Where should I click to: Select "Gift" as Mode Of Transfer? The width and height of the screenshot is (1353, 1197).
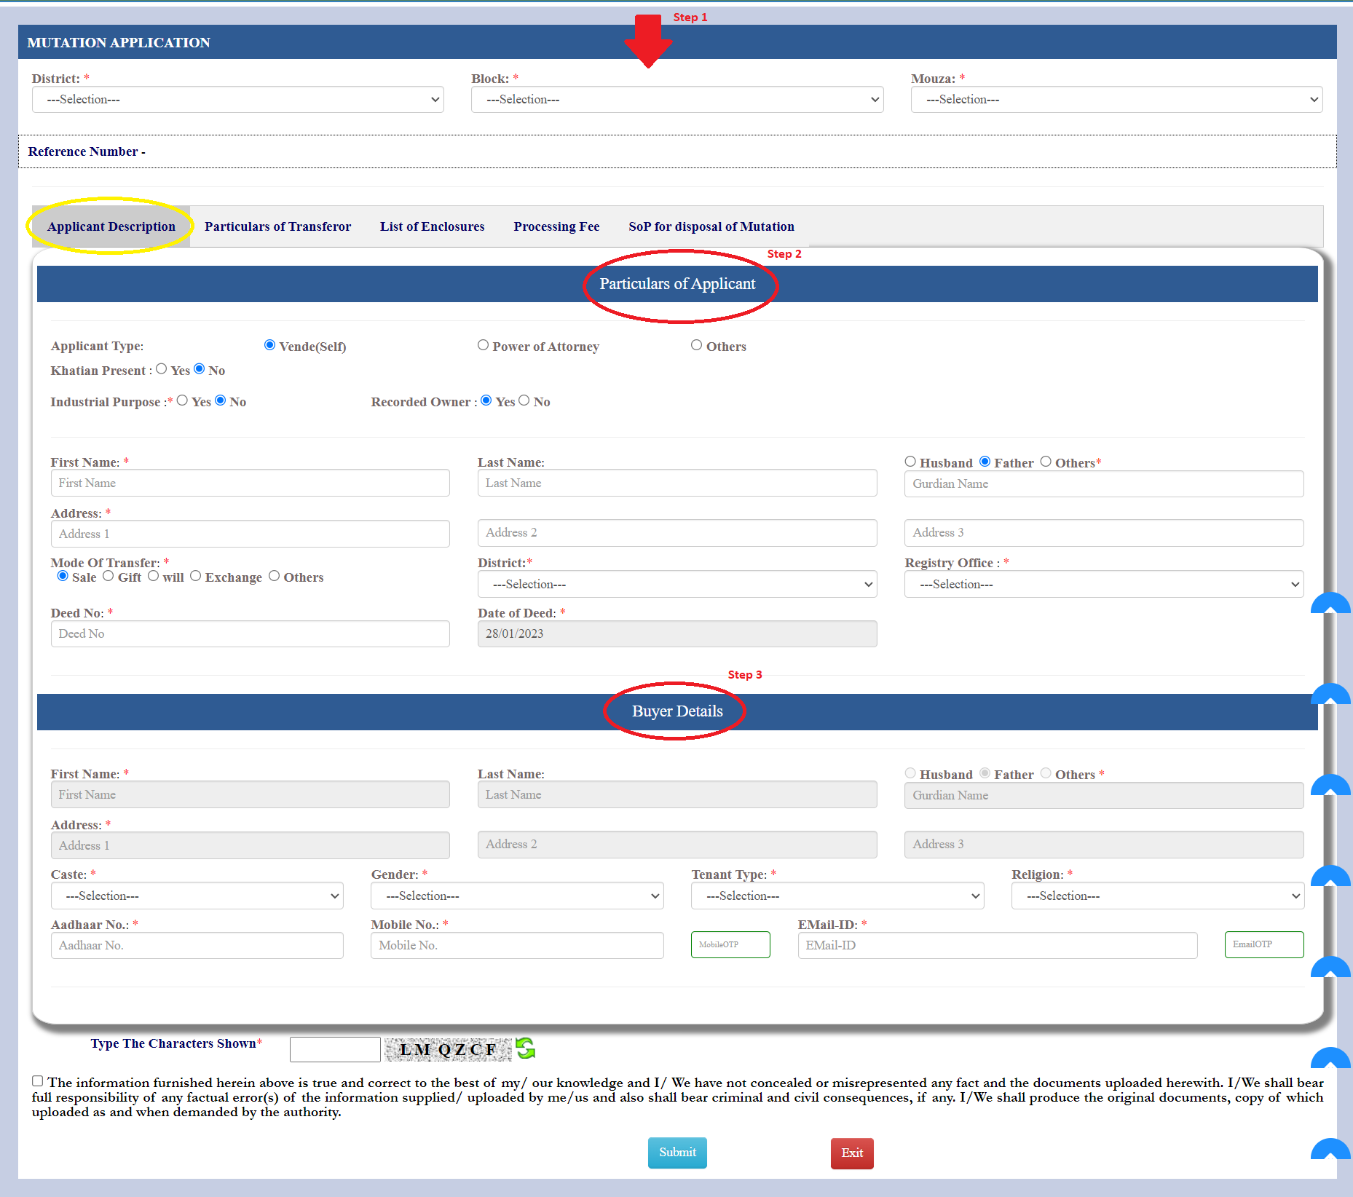coord(109,575)
